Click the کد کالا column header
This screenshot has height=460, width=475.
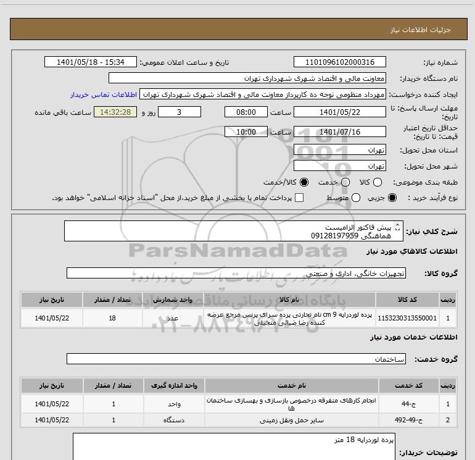407,299
